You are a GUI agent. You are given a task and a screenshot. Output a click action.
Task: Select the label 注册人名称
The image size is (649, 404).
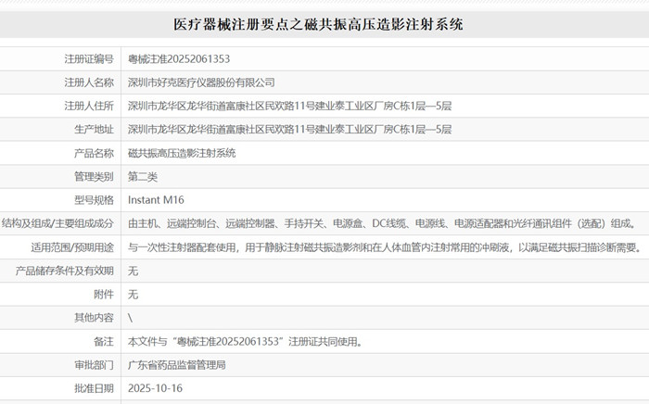point(89,82)
